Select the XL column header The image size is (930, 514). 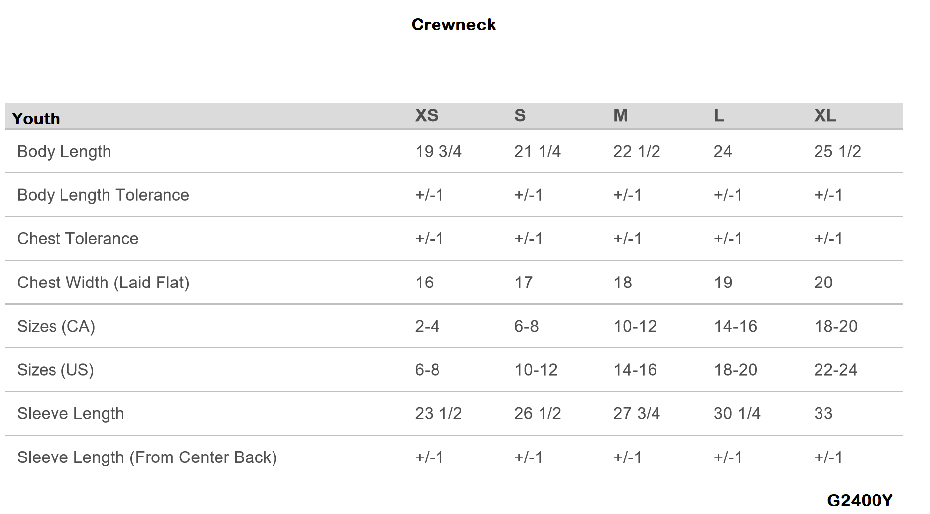tap(825, 115)
